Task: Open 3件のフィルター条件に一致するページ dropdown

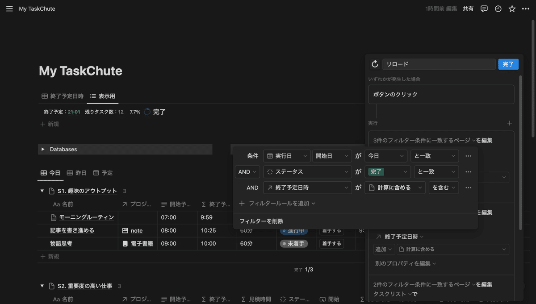Action: (424, 140)
